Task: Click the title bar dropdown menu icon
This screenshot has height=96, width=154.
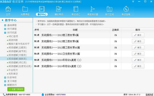Action: pyautogui.click(x=133, y=2)
